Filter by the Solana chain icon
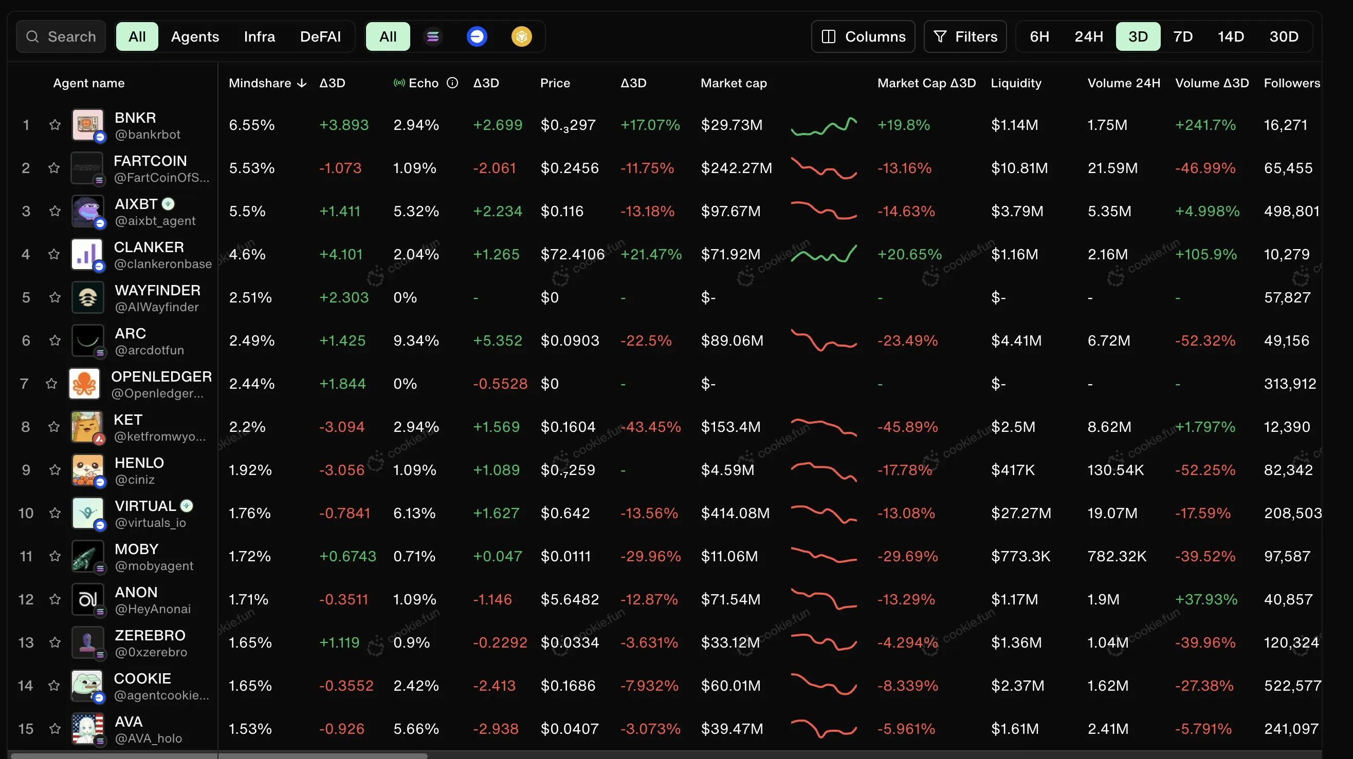The height and width of the screenshot is (759, 1353). click(x=433, y=36)
